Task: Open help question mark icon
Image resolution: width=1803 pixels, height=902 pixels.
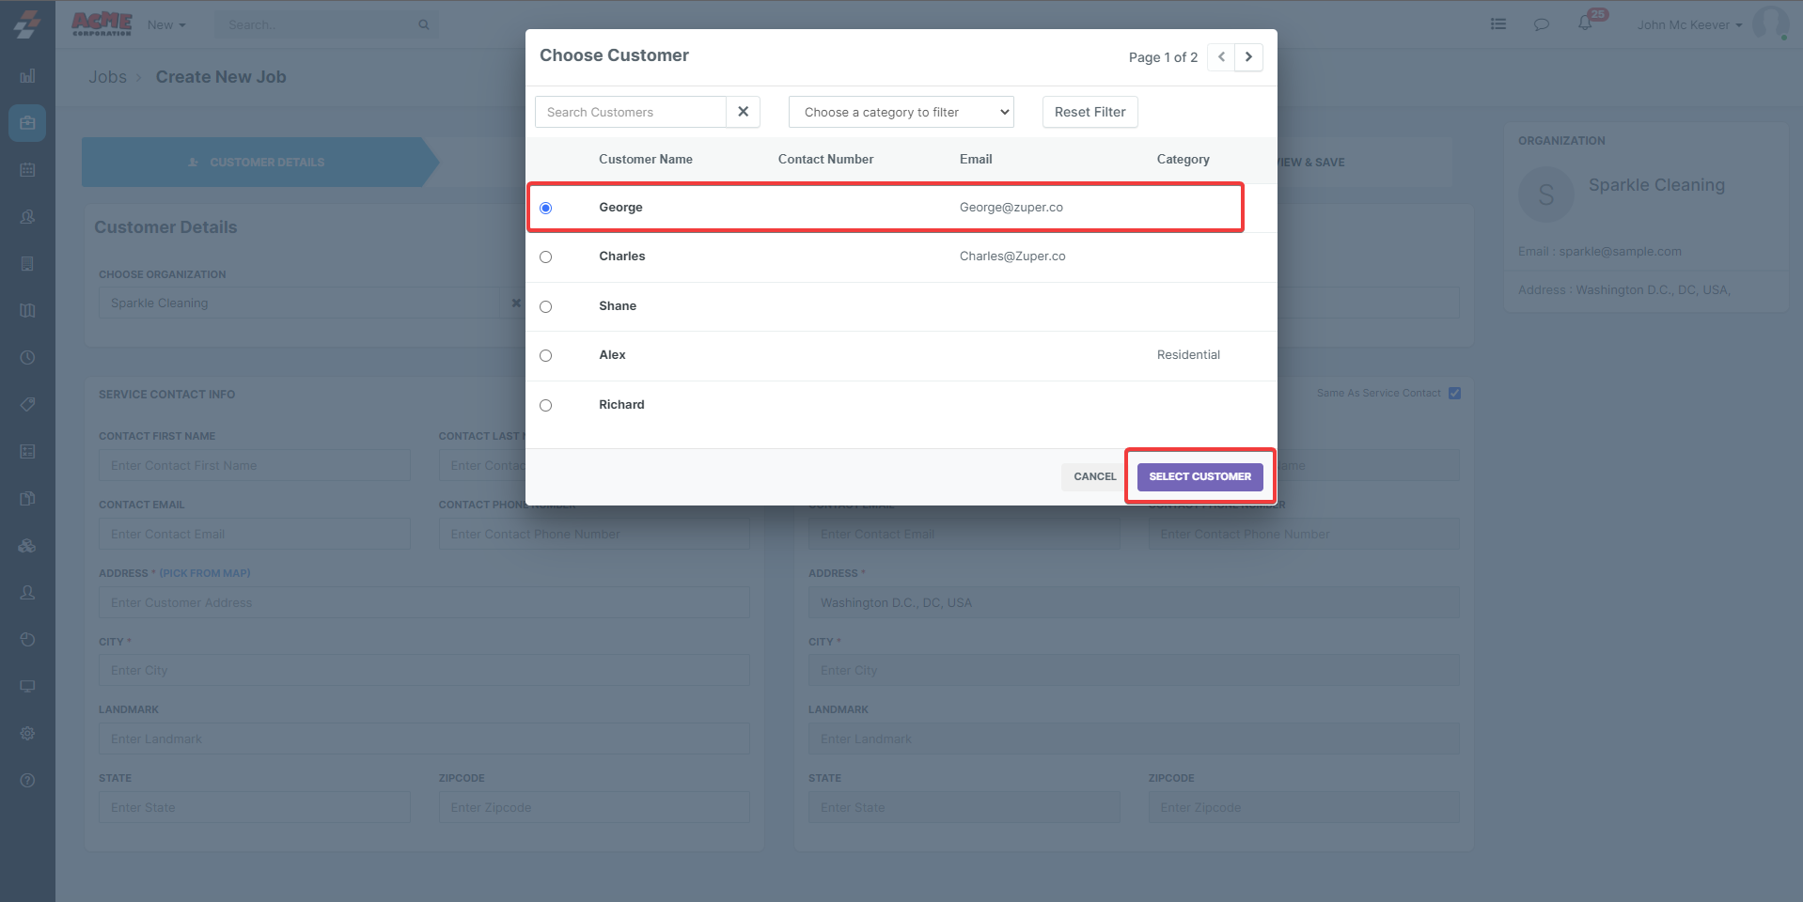Action: pyautogui.click(x=27, y=780)
